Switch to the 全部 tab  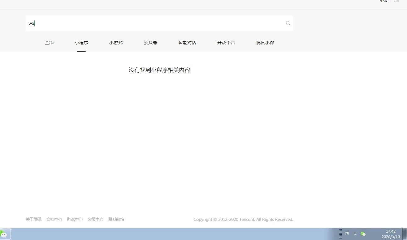[49, 43]
